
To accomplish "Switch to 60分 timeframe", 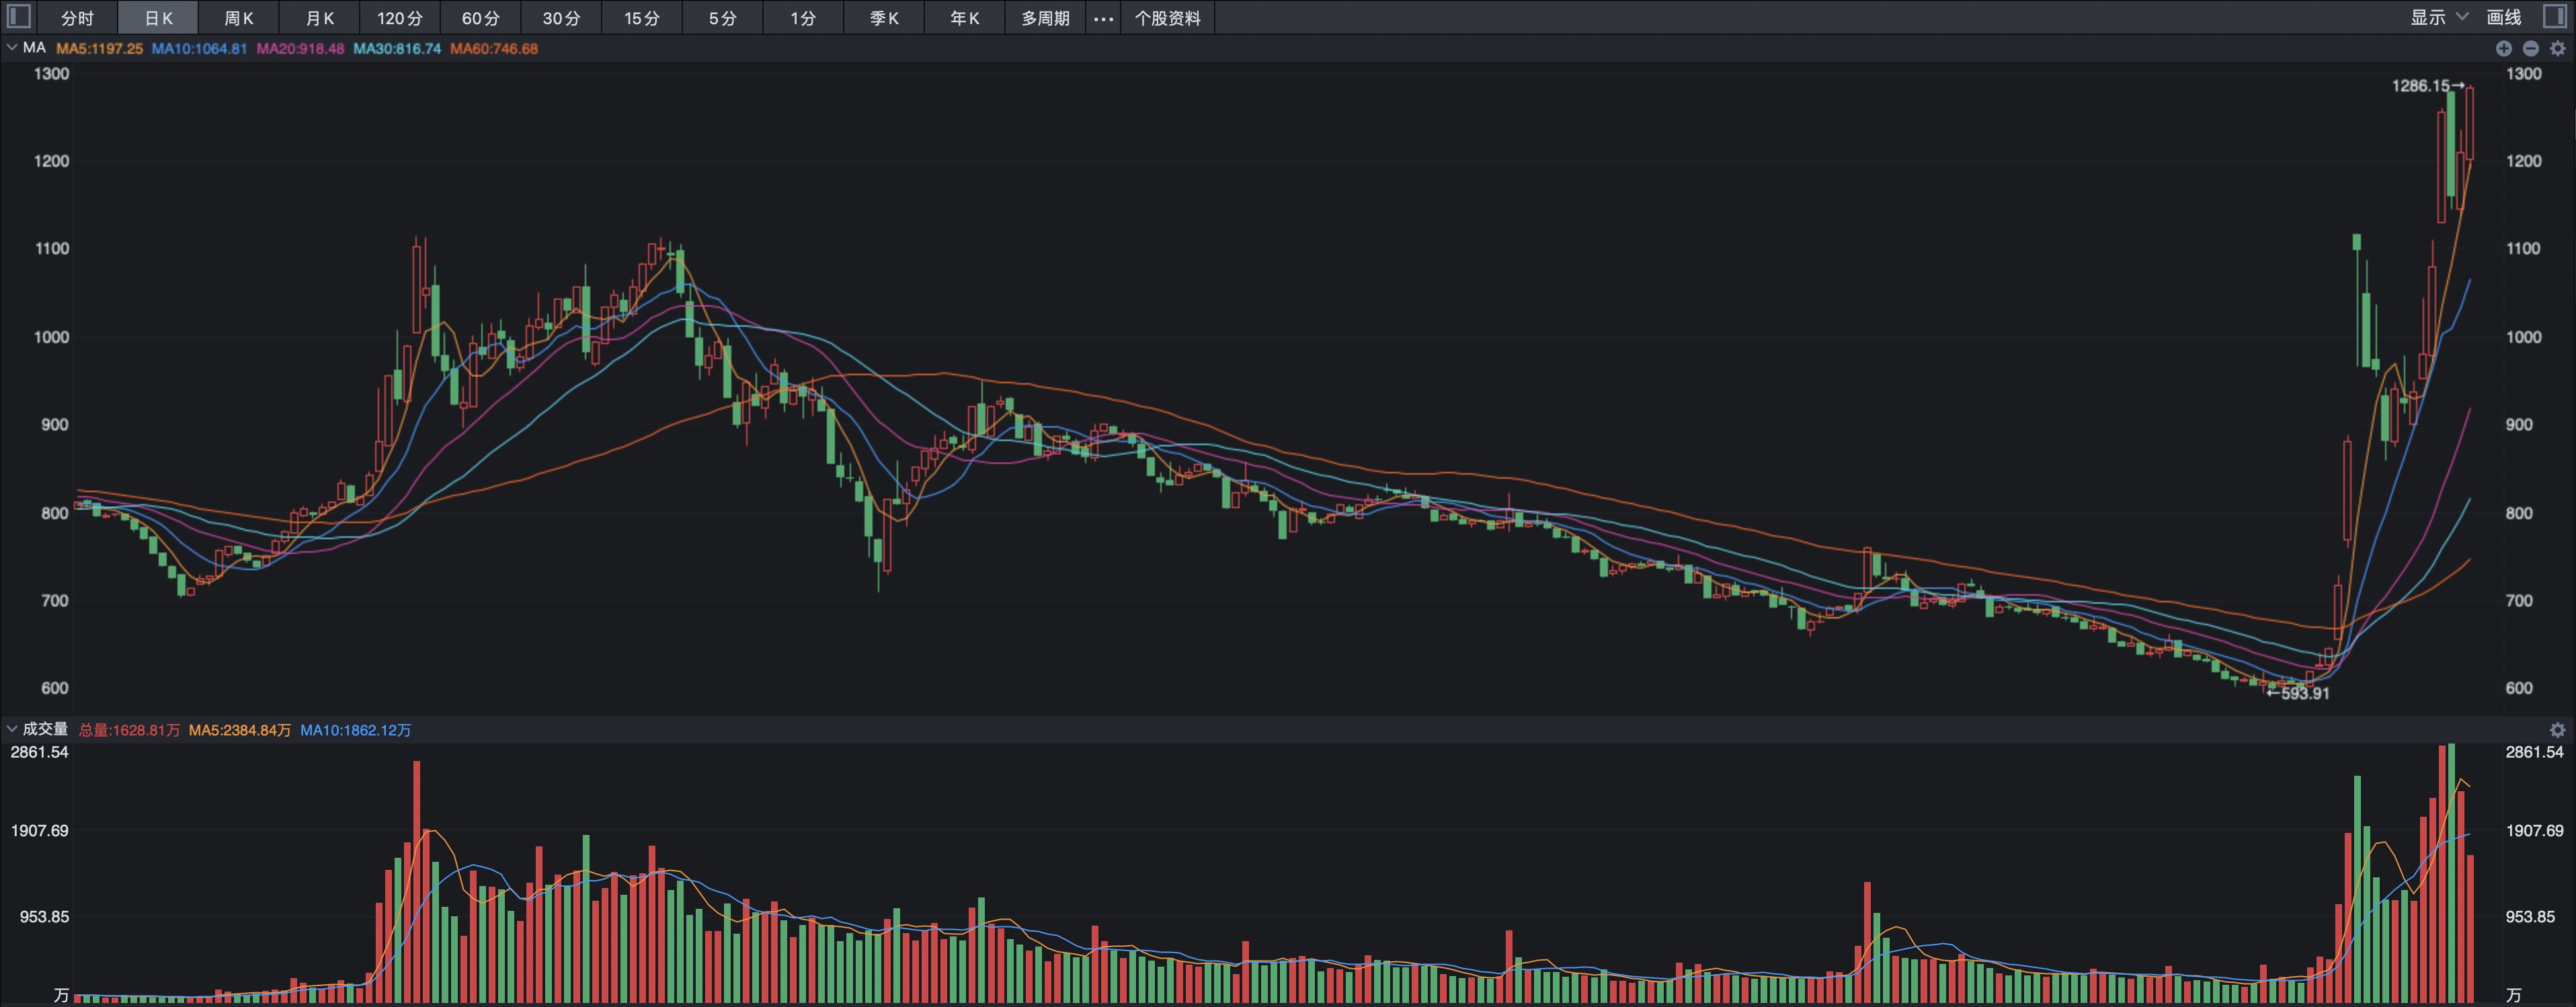I will coord(480,18).
